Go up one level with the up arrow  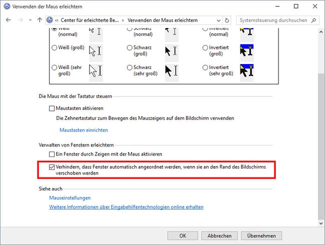(x=39, y=20)
